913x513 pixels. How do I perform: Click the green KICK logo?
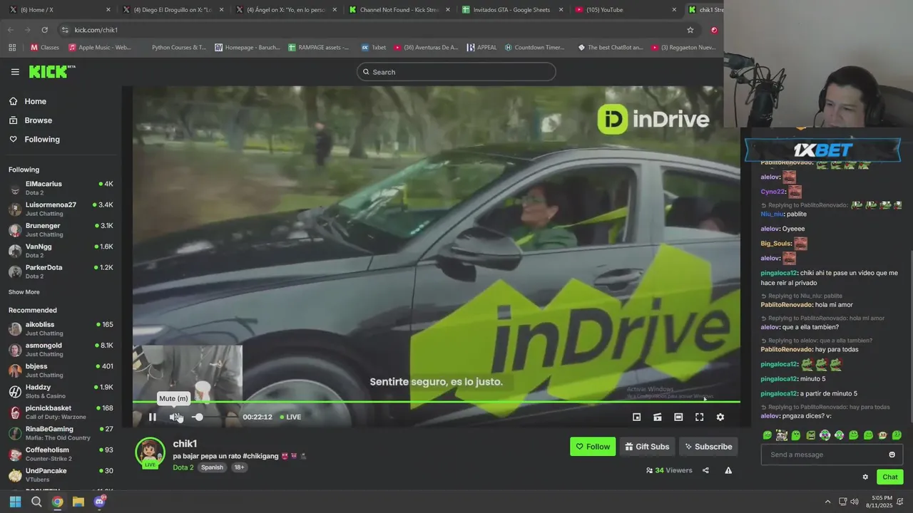[51, 71]
